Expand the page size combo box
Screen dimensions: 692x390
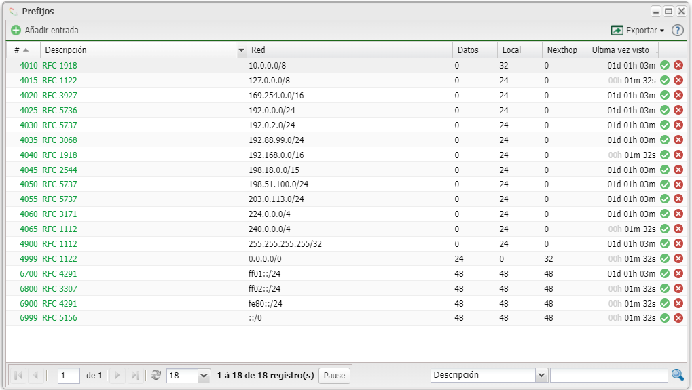pyautogui.click(x=204, y=375)
